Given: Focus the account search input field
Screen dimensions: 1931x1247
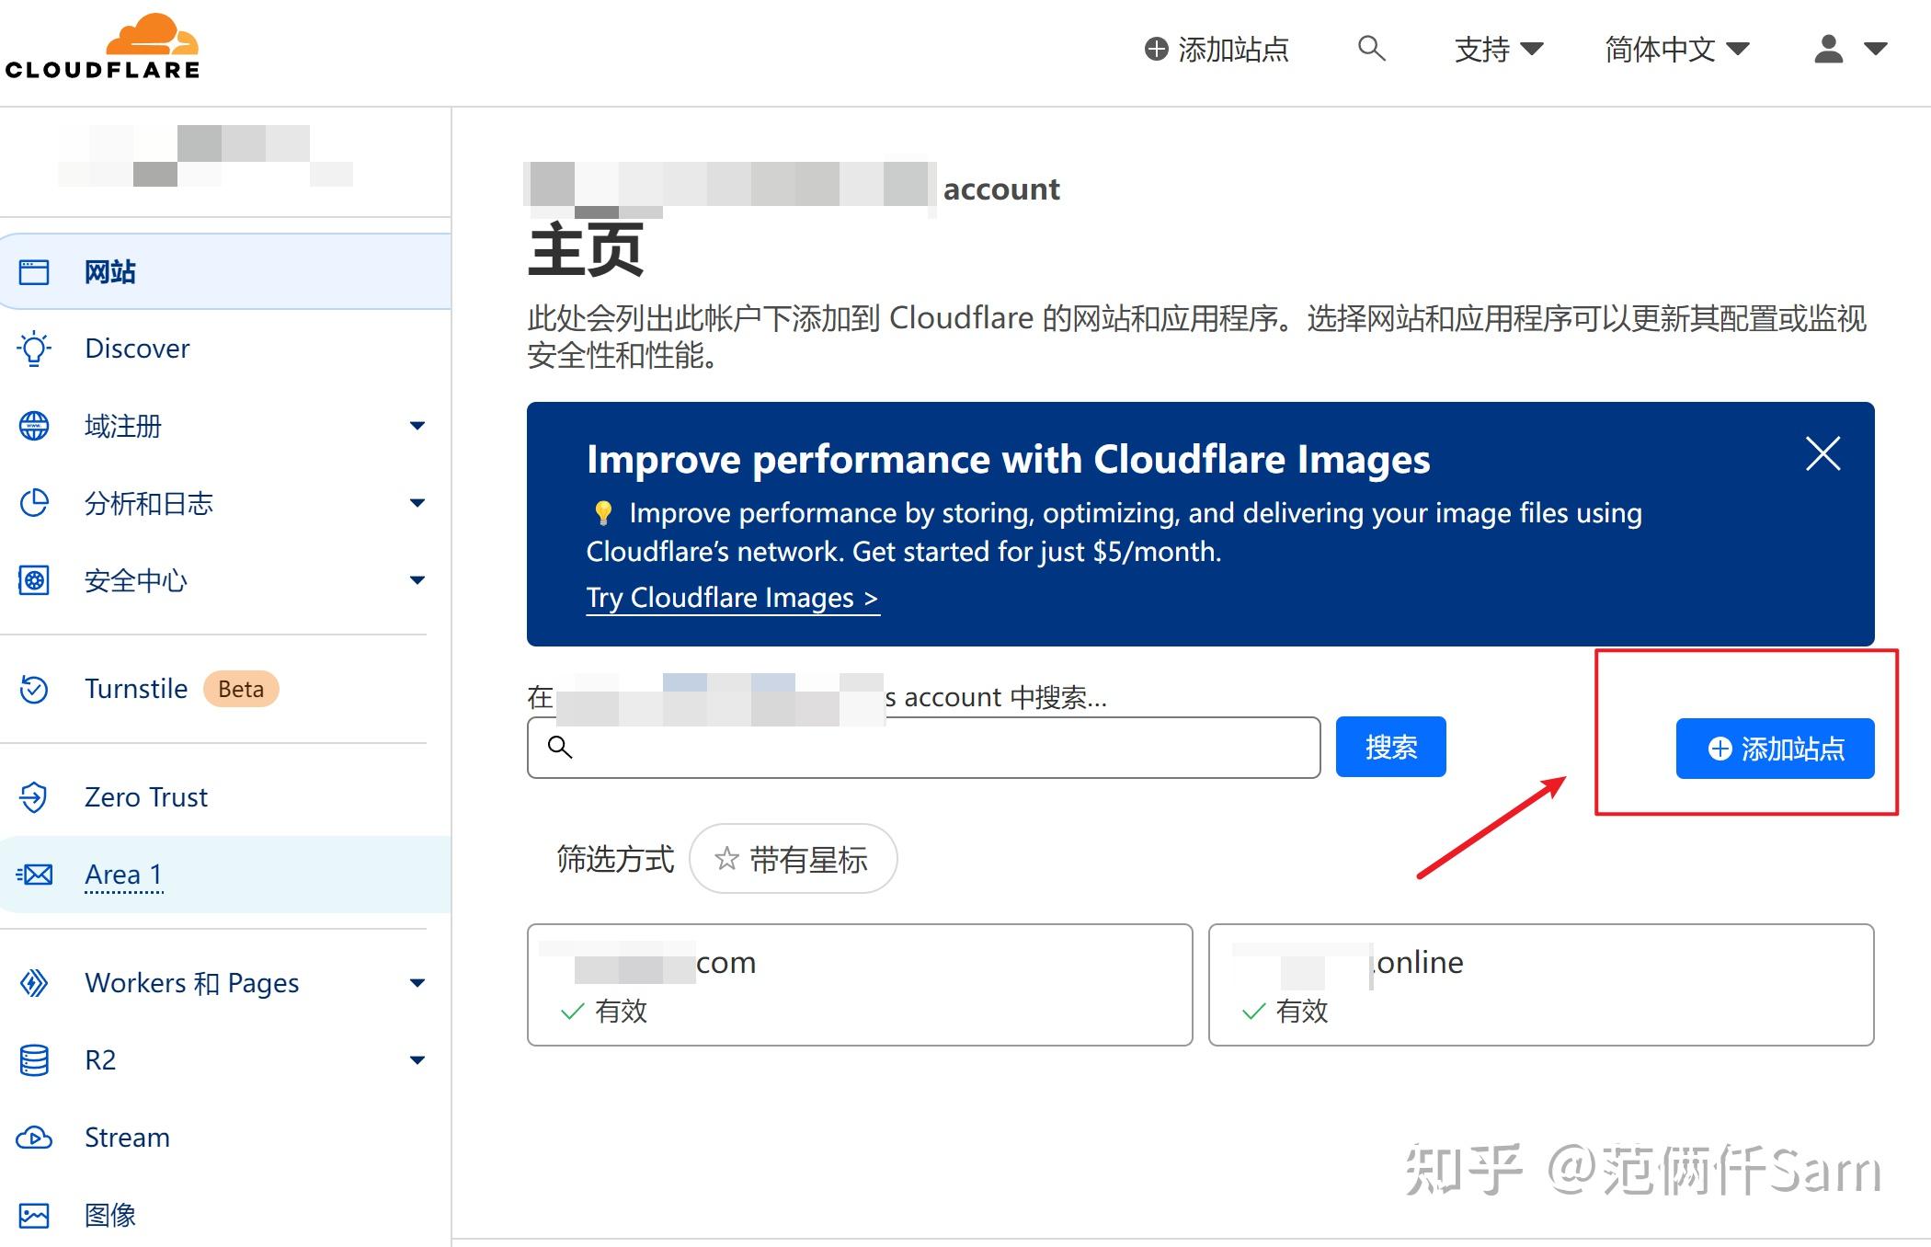Looking at the screenshot, I should pyautogui.click(x=924, y=748).
